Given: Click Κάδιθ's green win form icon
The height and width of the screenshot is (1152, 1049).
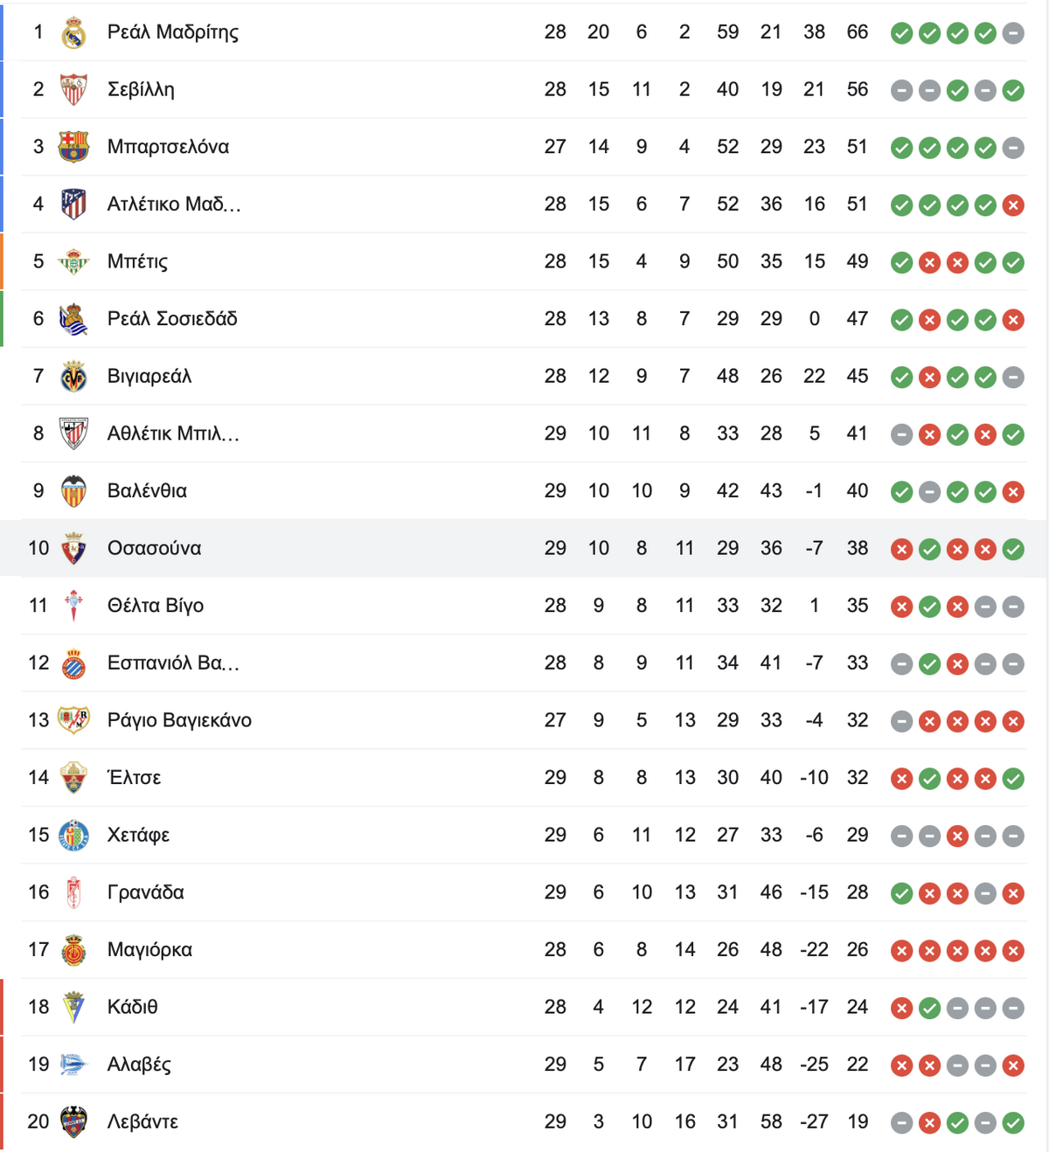Looking at the screenshot, I should [929, 1008].
